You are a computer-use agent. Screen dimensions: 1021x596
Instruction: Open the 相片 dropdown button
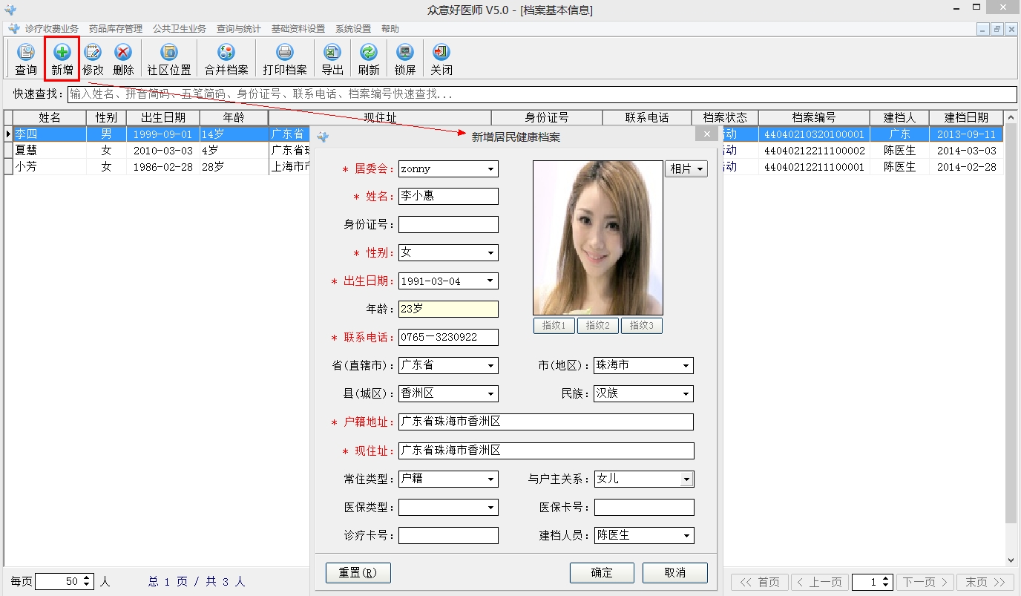pyautogui.click(x=686, y=169)
